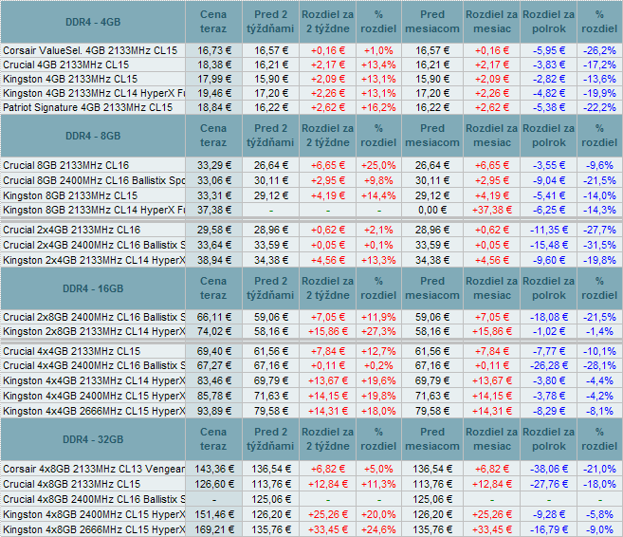
Task: Select the -15,48 € half-year difference
Action: point(549,245)
